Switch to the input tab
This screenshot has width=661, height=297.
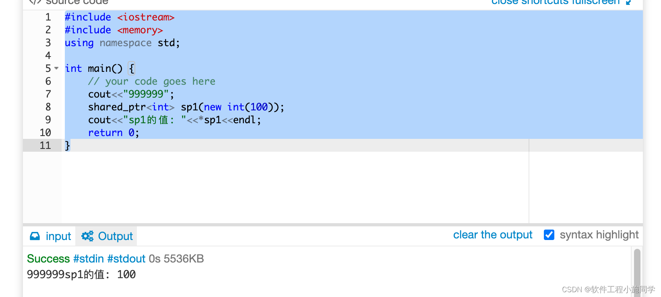[x=58, y=236]
